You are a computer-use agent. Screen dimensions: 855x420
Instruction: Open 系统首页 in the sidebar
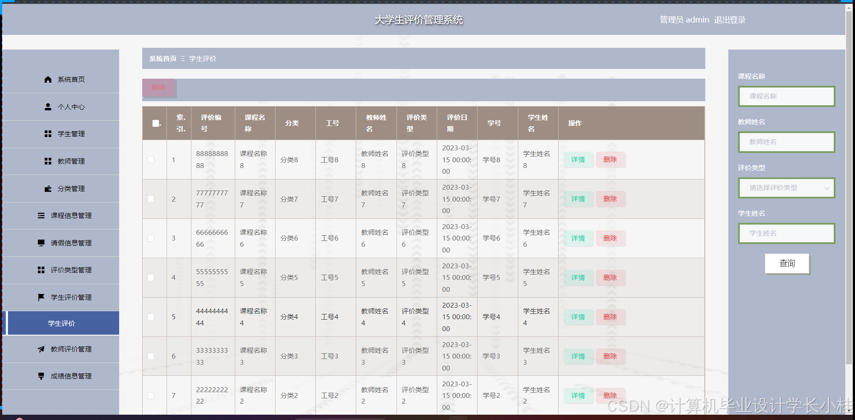click(61, 80)
